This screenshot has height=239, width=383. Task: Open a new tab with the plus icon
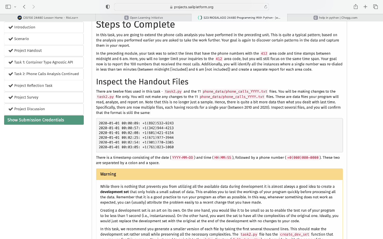click(x=365, y=6)
